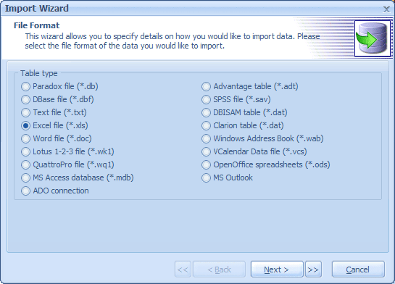Viewport: 395px width, 284px height.
Task: Select Text file (*.txt) radio button
Action: pos(54,112)
